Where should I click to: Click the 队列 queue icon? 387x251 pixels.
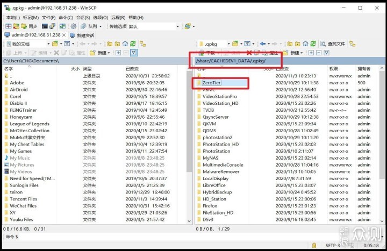tap(83, 26)
